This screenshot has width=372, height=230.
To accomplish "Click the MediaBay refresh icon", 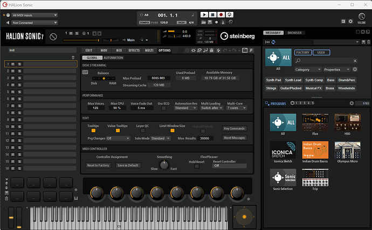I will click(273, 42).
